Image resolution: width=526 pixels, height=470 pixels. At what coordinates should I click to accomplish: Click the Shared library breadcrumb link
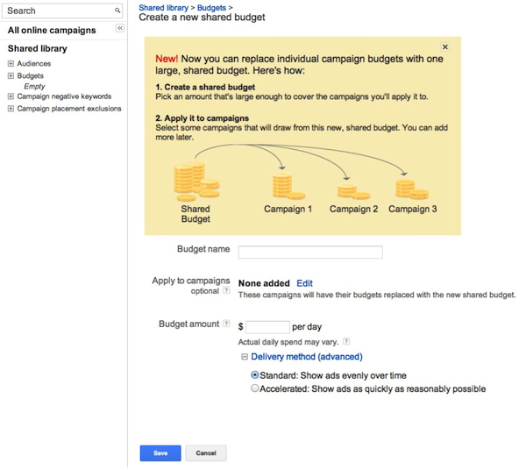[x=164, y=8]
